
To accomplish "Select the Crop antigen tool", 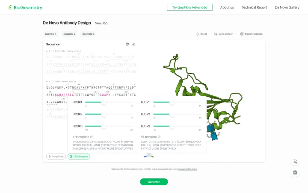I will click(224, 34).
